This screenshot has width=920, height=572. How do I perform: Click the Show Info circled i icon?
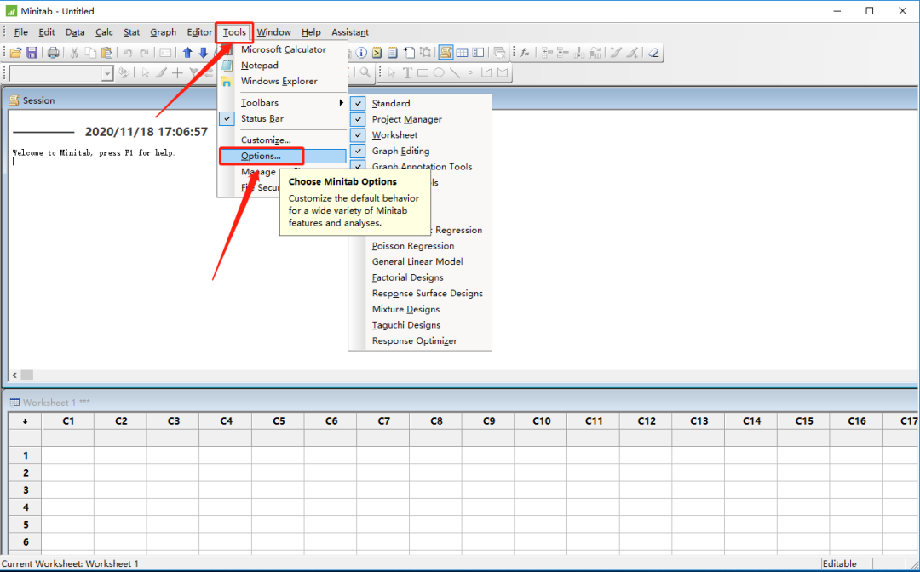[x=361, y=53]
